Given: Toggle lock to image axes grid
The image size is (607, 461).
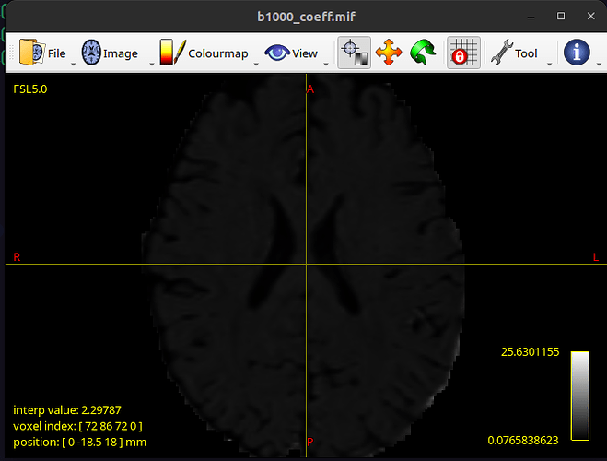Looking at the screenshot, I should 462,53.
